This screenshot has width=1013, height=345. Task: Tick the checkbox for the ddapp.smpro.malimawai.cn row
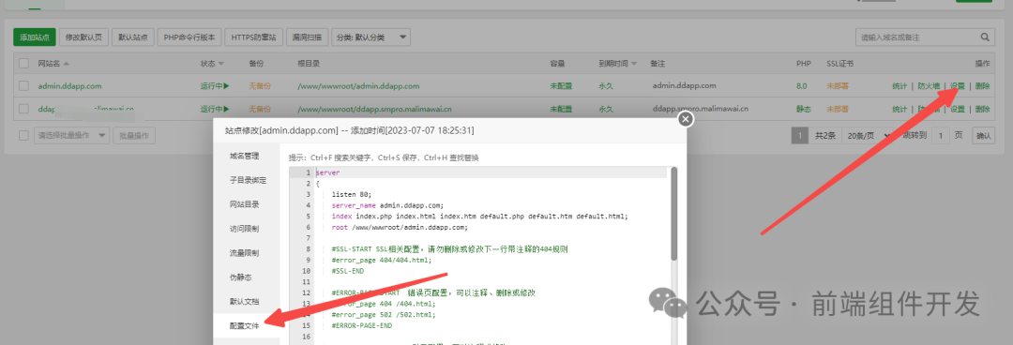point(23,109)
